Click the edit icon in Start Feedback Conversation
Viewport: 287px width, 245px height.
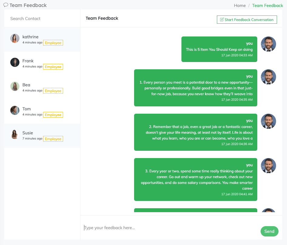pos(222,19)
